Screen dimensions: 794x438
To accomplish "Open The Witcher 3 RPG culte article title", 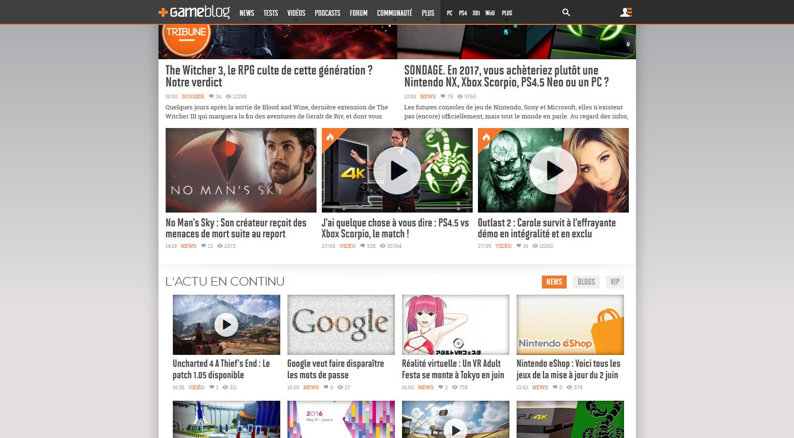I will pyautogui.click(x=269, y=76).
